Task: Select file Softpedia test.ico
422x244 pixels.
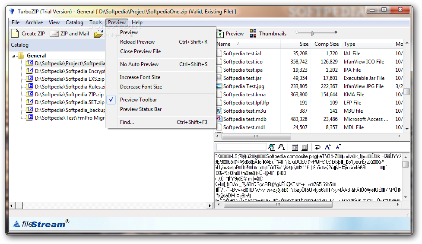Action: coord(243,62)
